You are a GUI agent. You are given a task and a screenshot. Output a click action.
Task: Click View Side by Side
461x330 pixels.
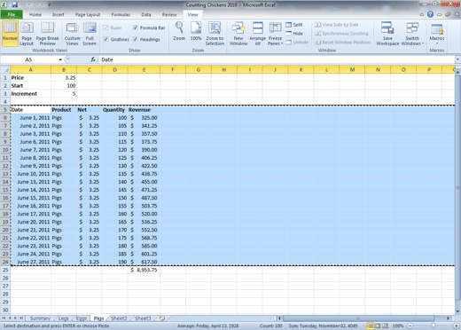coord(337,25)
